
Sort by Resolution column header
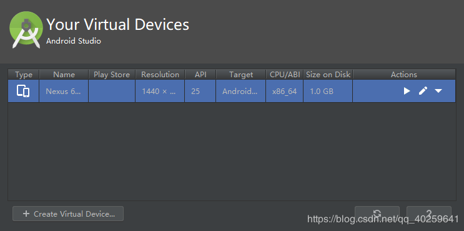(160, 74)
